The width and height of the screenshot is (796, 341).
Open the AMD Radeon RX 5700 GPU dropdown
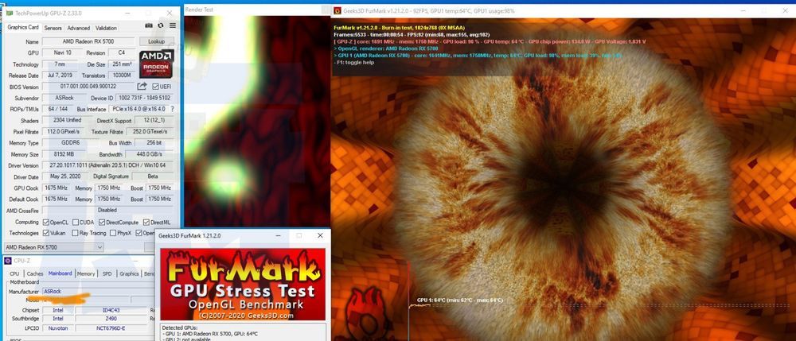click(x=54, y=247)
